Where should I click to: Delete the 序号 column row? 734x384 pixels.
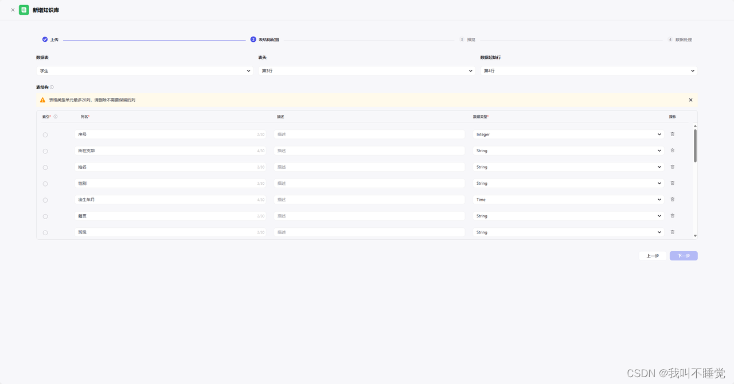click(673, 134)
